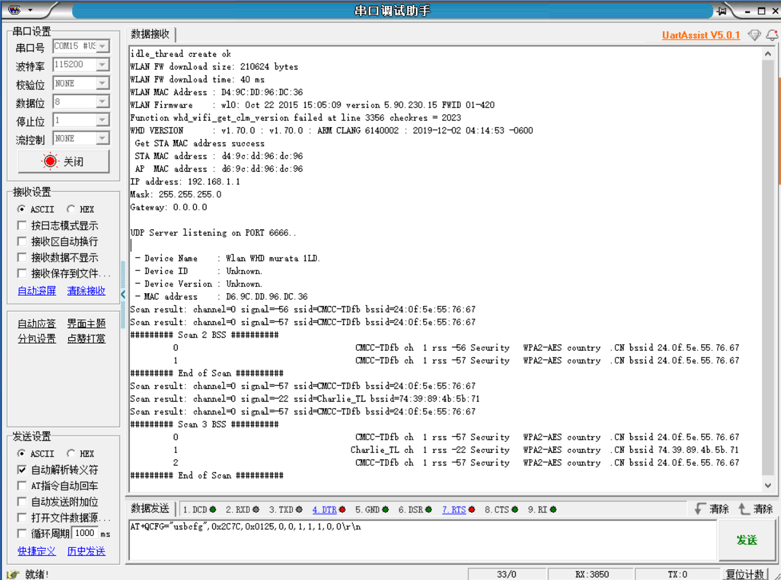Enable 打开文件数据源 checkbox
781x580 pixels.
22,517
